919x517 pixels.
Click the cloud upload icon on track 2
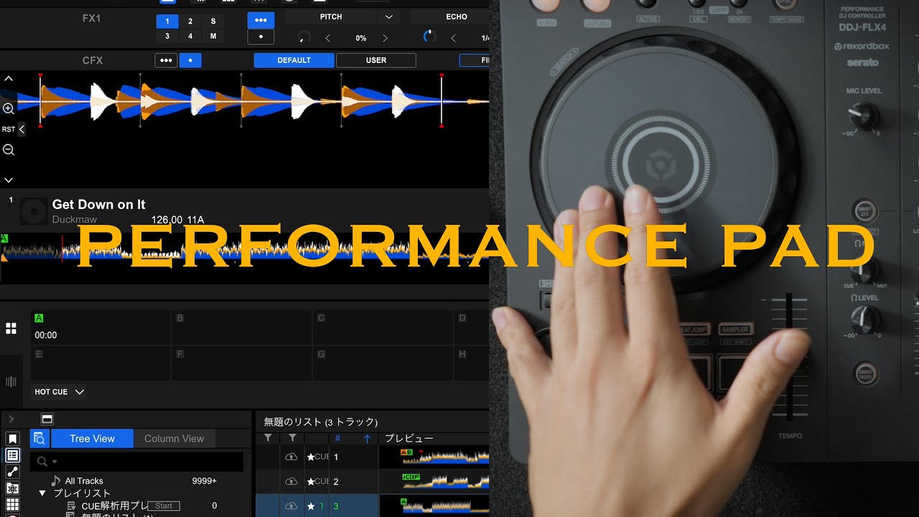pyautogui.click(x=291, y=481)
